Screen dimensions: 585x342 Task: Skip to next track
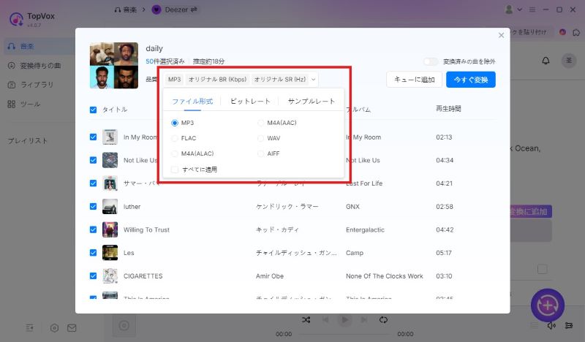coord(363,319)
